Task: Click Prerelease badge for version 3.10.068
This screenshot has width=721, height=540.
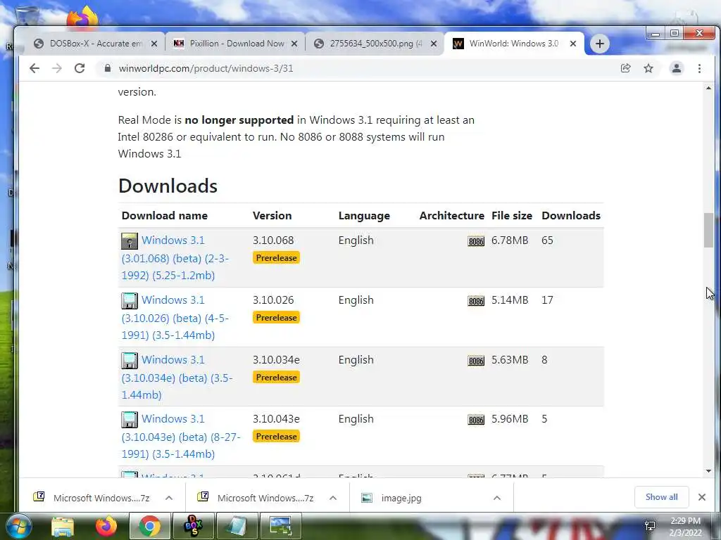Action: pyautogui.click(x=276, y=257)
